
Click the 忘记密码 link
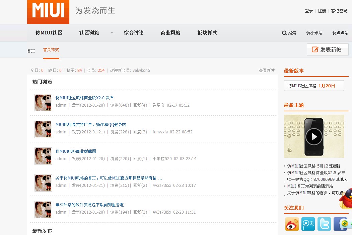339,11
